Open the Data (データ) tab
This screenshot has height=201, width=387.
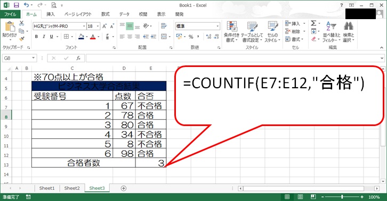124,14
